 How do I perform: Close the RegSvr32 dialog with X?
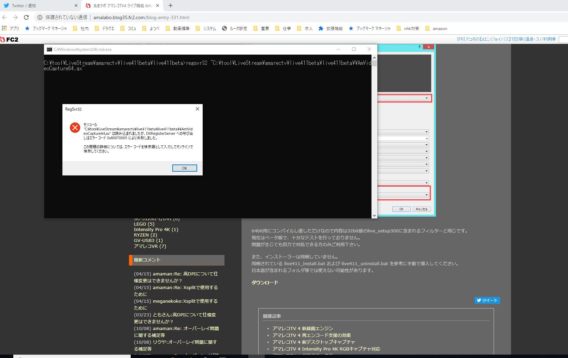197,109
